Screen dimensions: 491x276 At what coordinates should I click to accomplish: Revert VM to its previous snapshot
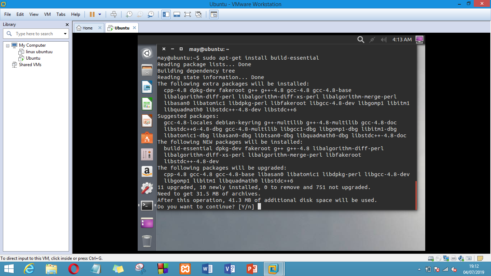[140, 14]
